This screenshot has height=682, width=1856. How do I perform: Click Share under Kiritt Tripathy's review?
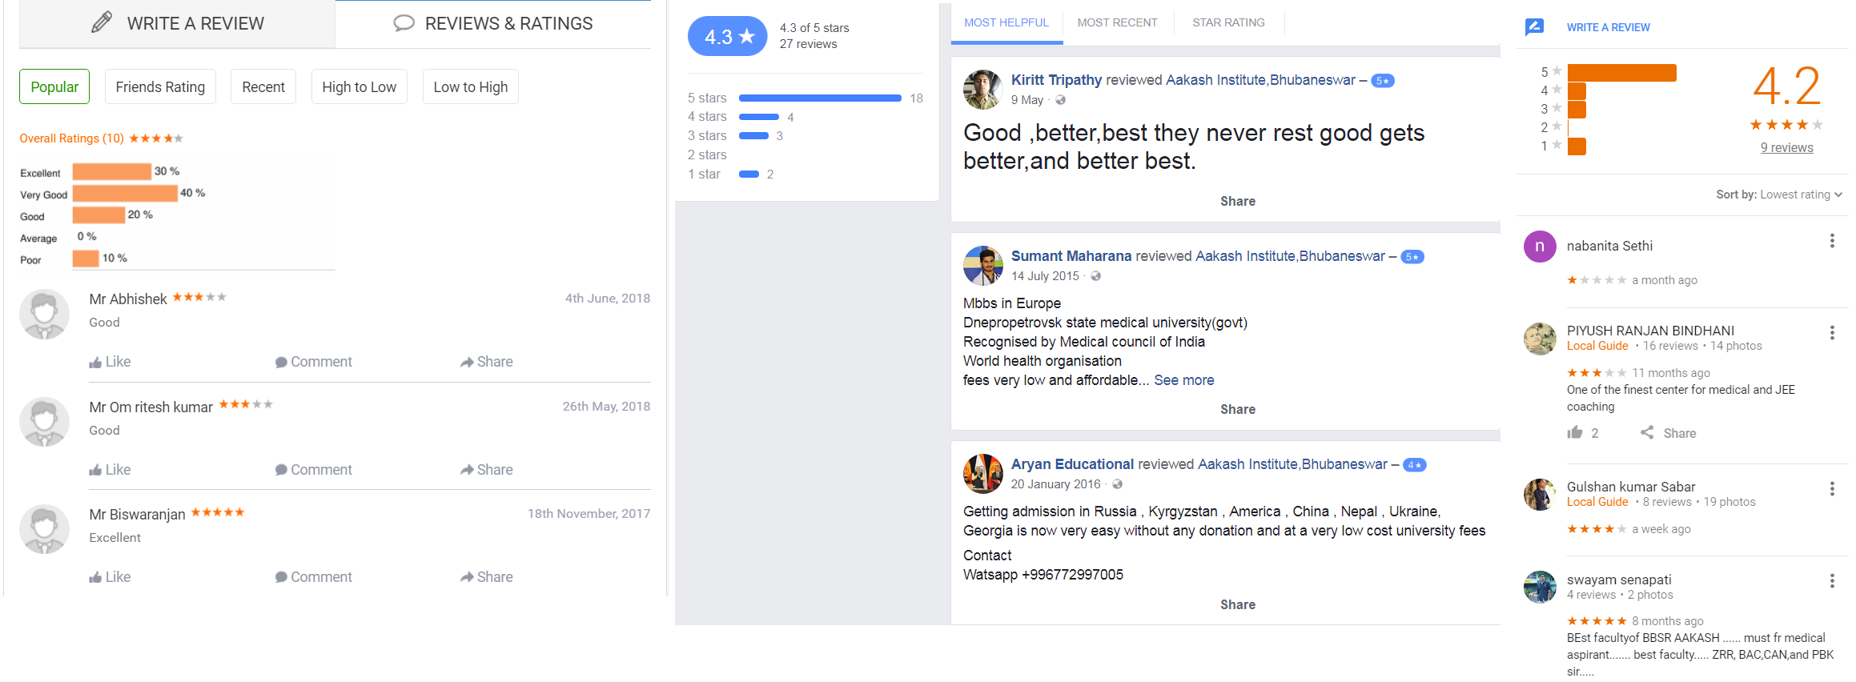1238,202
